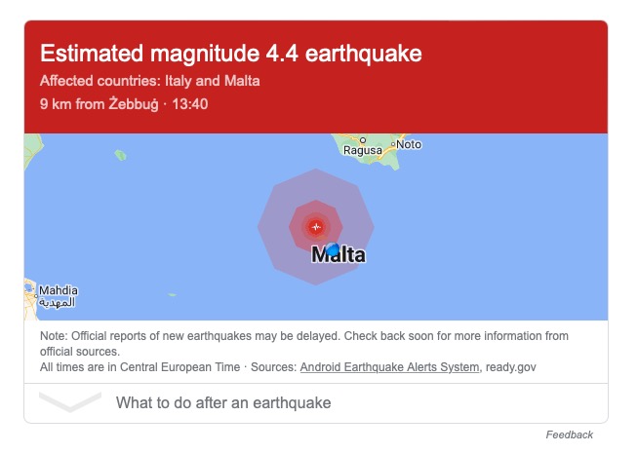Click the Feedback link
This screenshot has width=638, height=453.
570,434
